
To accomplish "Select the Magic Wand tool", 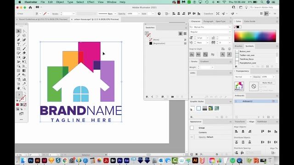I will [18, 35].
